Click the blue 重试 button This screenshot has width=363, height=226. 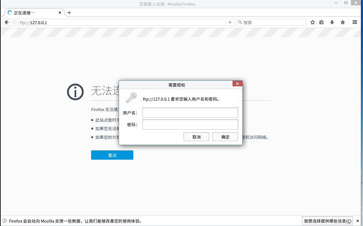click(112, 155)
